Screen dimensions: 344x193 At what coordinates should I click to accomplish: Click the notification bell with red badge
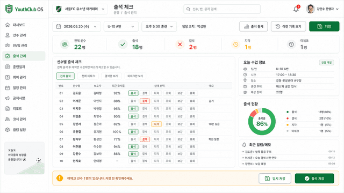coord(296,9)
